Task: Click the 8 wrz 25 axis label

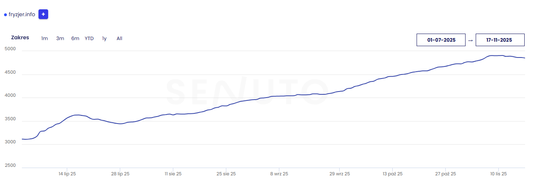Action: [x=279, y=174]
